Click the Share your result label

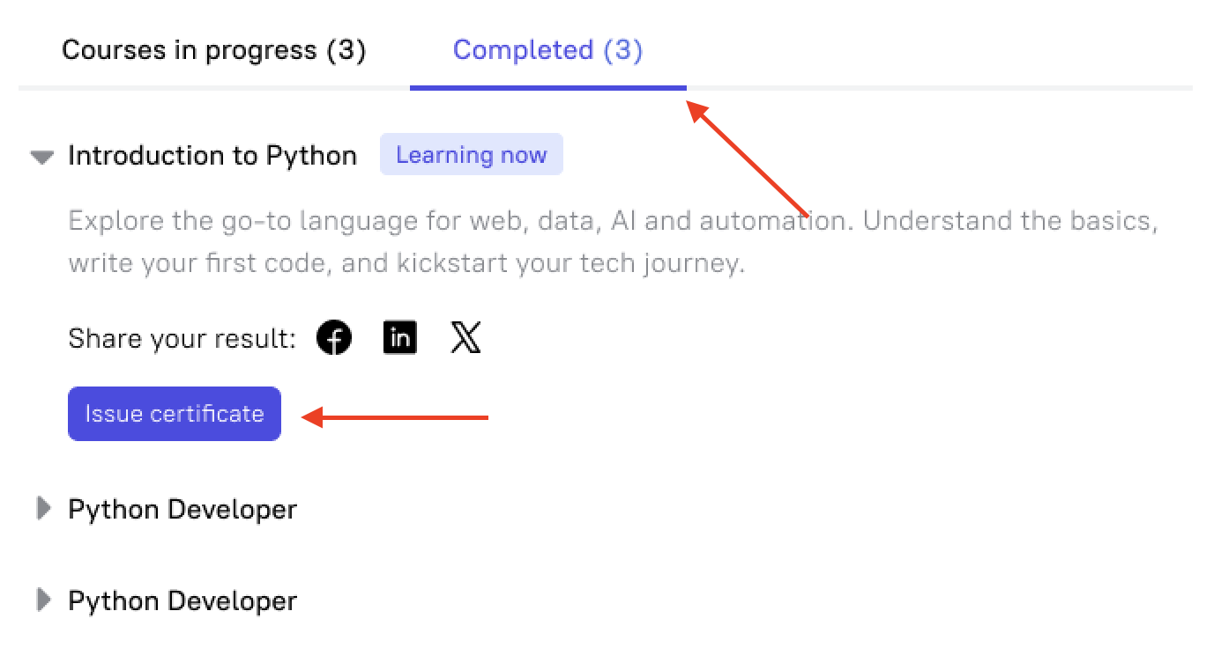[182, 339]
